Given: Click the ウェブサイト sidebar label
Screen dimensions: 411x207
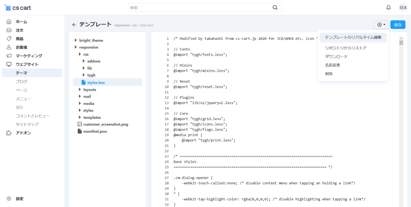Looking at the screenshot, I should pyautogui.click(x=27, y=64).
